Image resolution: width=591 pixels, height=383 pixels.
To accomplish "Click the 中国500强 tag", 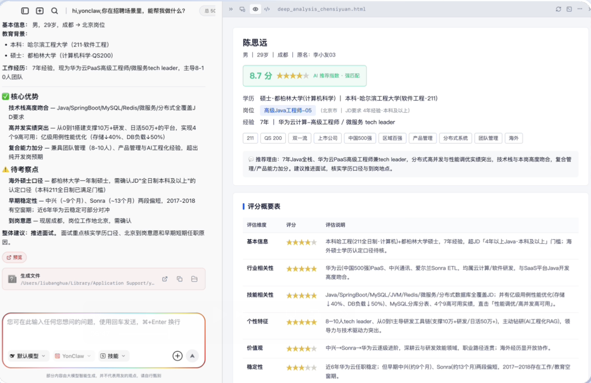I will coord(360,138).
